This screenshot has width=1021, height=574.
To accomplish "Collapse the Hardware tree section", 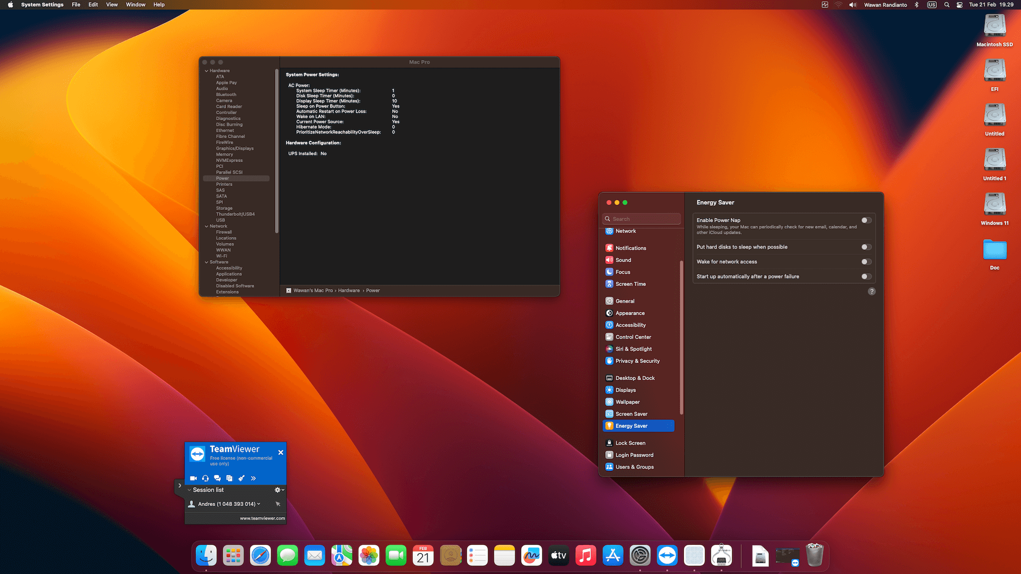I will (206, 71).
